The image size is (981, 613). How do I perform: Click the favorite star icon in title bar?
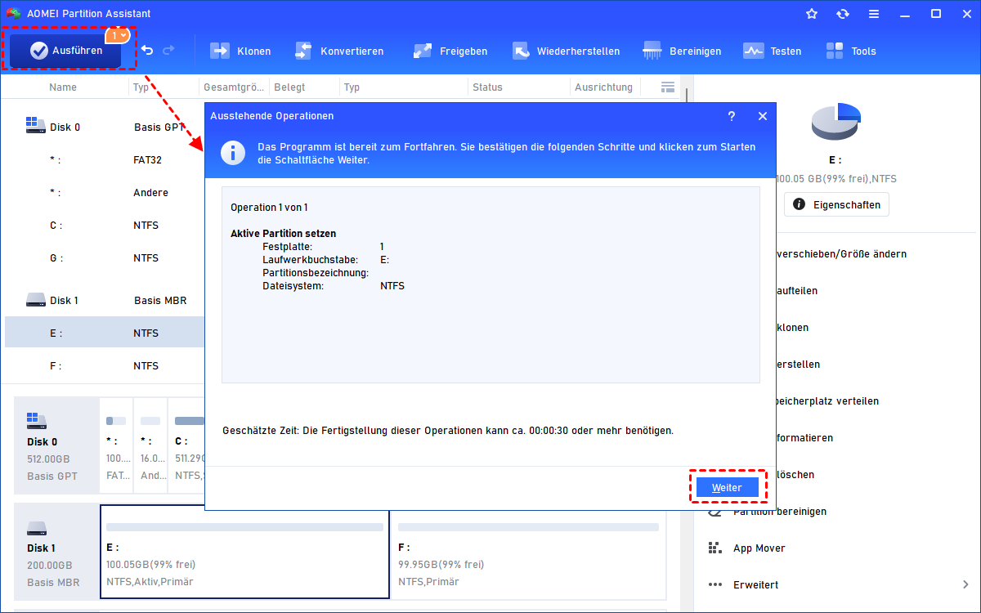(x=812, y=14)
